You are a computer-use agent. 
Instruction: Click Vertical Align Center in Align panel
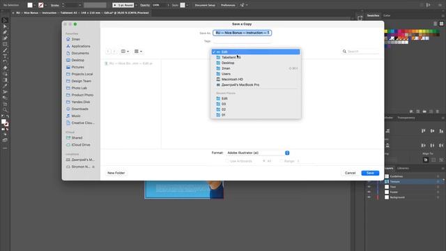[432, 131]
